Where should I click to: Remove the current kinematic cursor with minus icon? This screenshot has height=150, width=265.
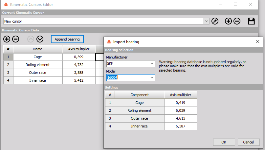click(237, 21)
